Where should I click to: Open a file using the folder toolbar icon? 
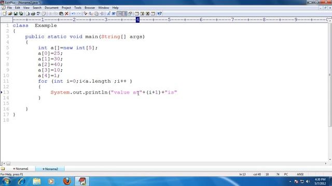pos(10,14)
